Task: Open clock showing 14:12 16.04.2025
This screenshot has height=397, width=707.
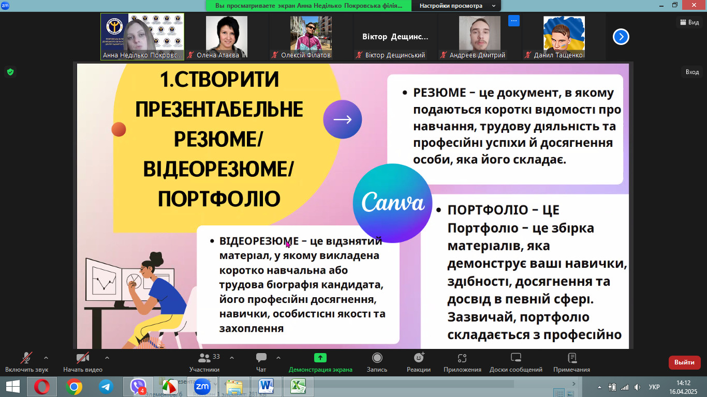Action: tap(684, 387)
